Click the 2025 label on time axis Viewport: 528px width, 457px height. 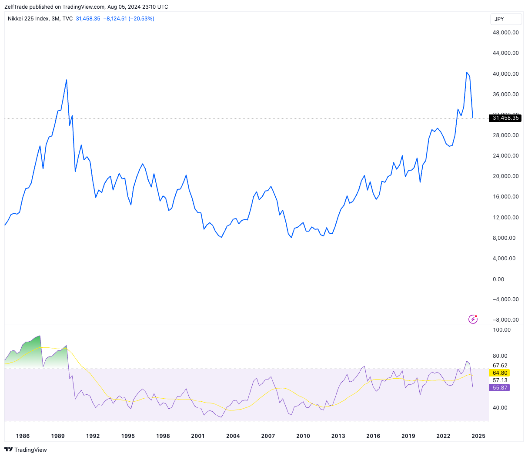pos(478,436)
